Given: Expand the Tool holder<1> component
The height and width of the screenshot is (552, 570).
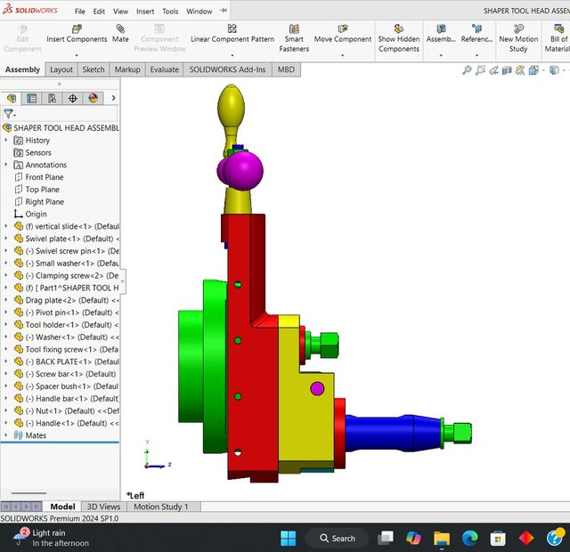Looking at the screenshot, I should pyautogui.click(x=6, y=324).
